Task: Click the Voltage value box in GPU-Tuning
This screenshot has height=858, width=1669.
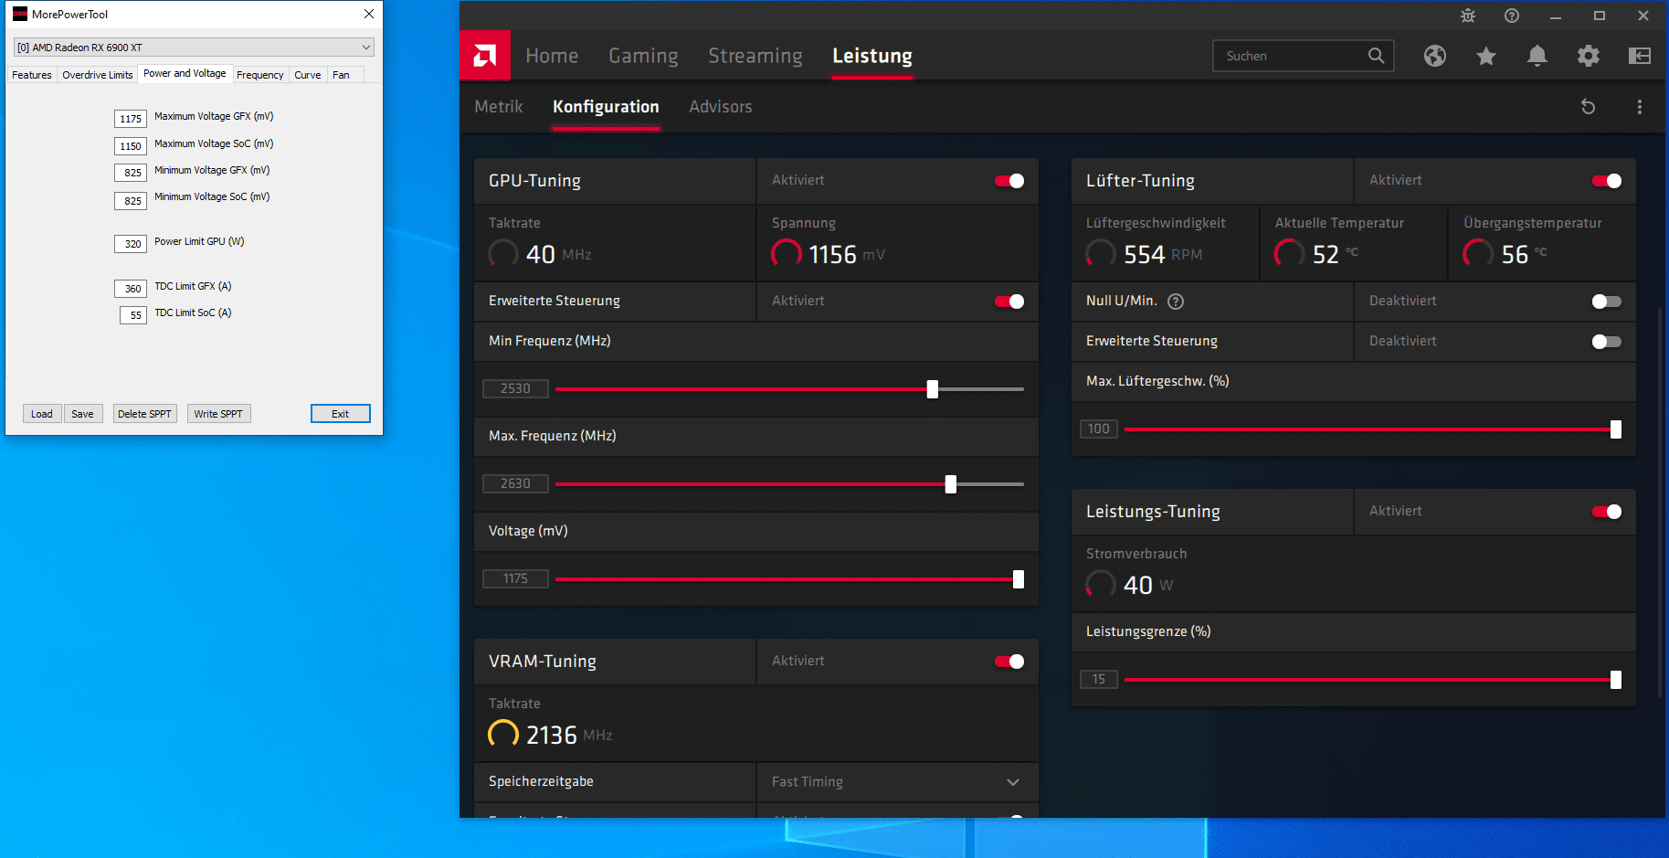Action: click(x=515, y=579)
